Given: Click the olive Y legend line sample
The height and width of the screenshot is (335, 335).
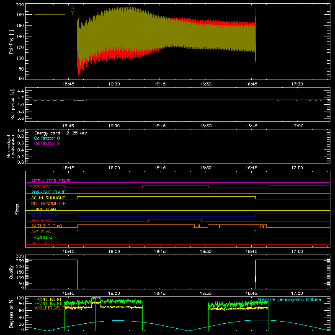Looking at the screenshot, I should click(50, 15).
